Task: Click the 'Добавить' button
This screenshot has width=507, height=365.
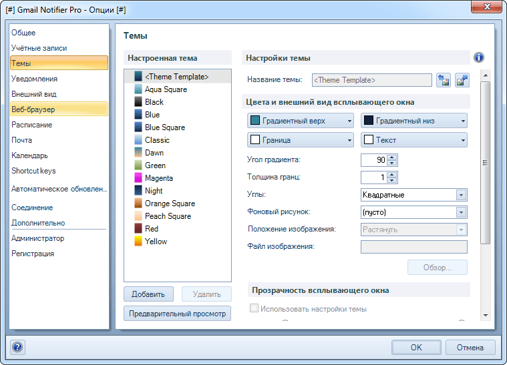Action: (x=148, y=294)
